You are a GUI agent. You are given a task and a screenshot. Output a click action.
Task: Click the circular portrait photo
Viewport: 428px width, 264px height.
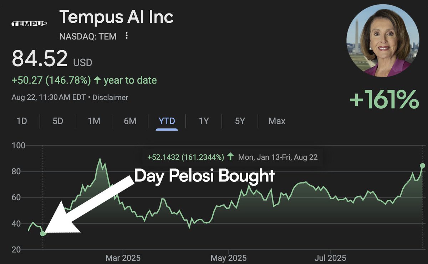pos(383,40)
